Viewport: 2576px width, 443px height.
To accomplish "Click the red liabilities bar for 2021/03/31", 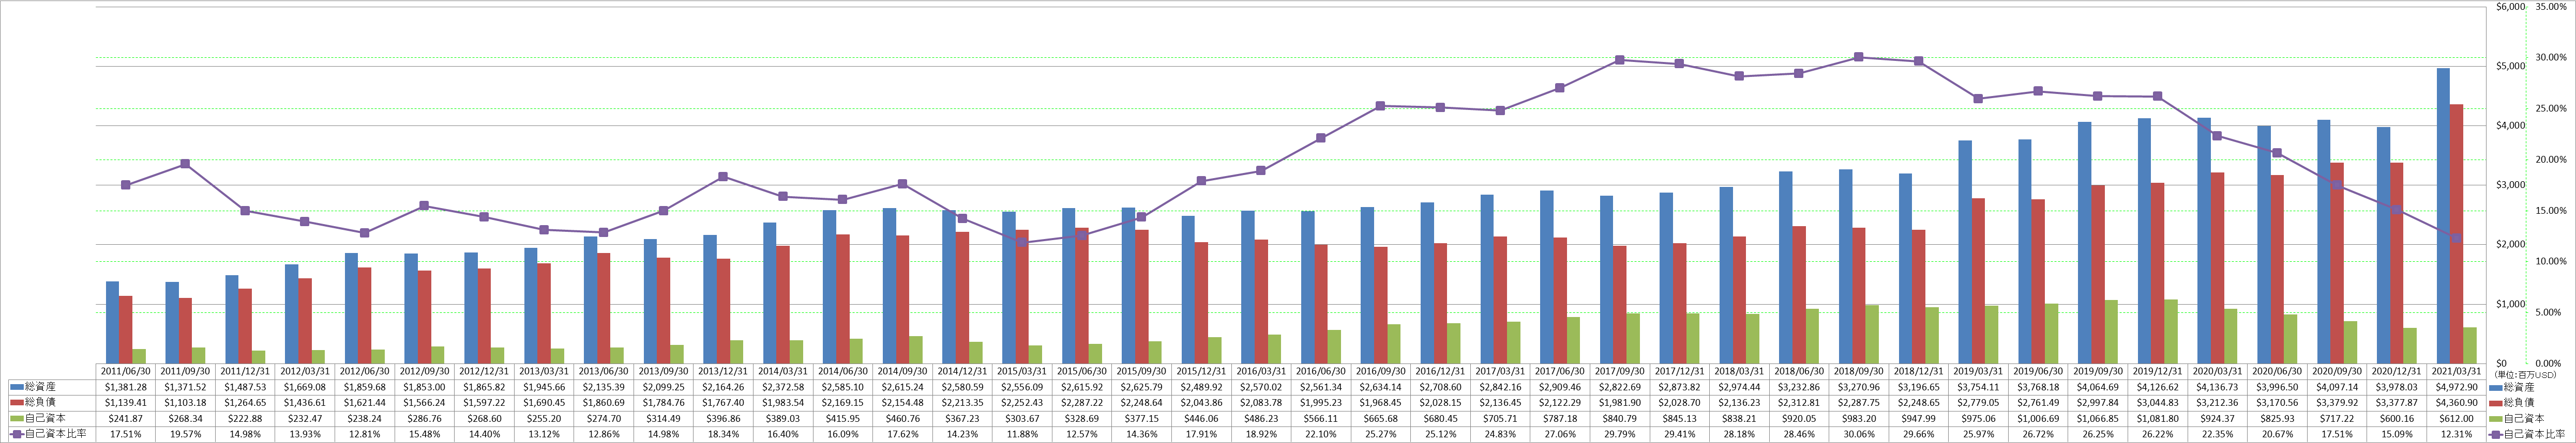I will pyautogui.click(x=2456, y=233).
